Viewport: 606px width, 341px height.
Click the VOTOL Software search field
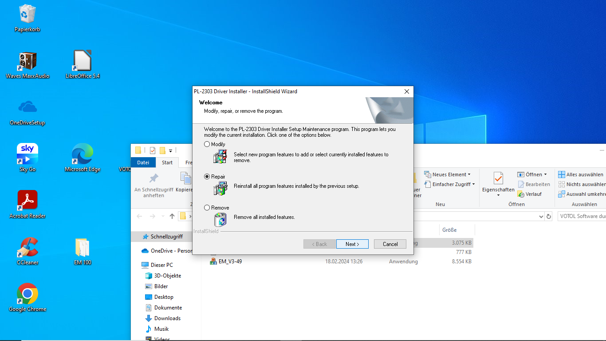[x=582, y=216]
